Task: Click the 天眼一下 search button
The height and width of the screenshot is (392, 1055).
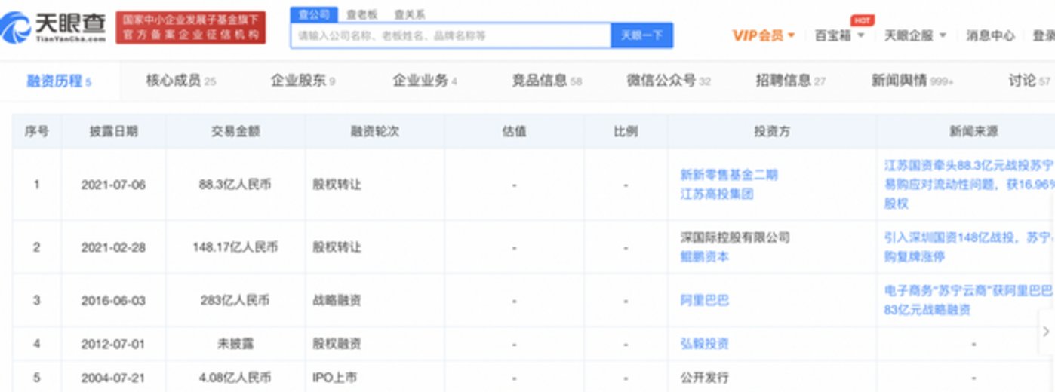Action: coord(641,35)
